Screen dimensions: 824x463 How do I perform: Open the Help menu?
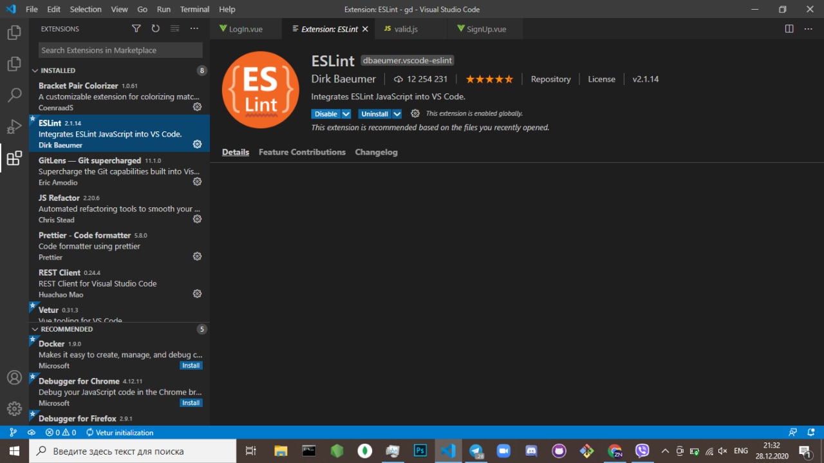227,9
